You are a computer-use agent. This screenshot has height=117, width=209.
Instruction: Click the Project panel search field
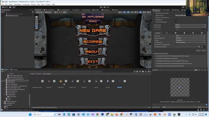tap(117, 71)
